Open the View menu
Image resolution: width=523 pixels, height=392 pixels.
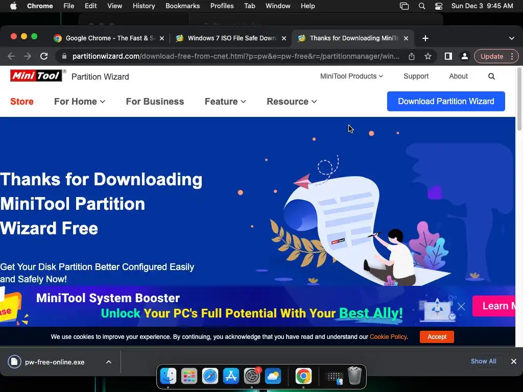[x=115, y=6]
